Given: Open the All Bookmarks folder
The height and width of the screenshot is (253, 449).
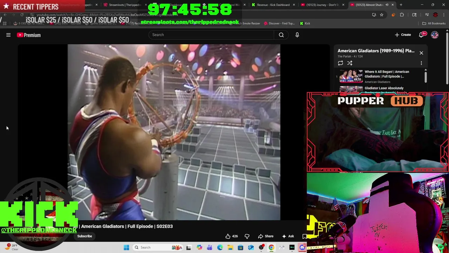Looking at the screenshot, I should pos(434,23).
